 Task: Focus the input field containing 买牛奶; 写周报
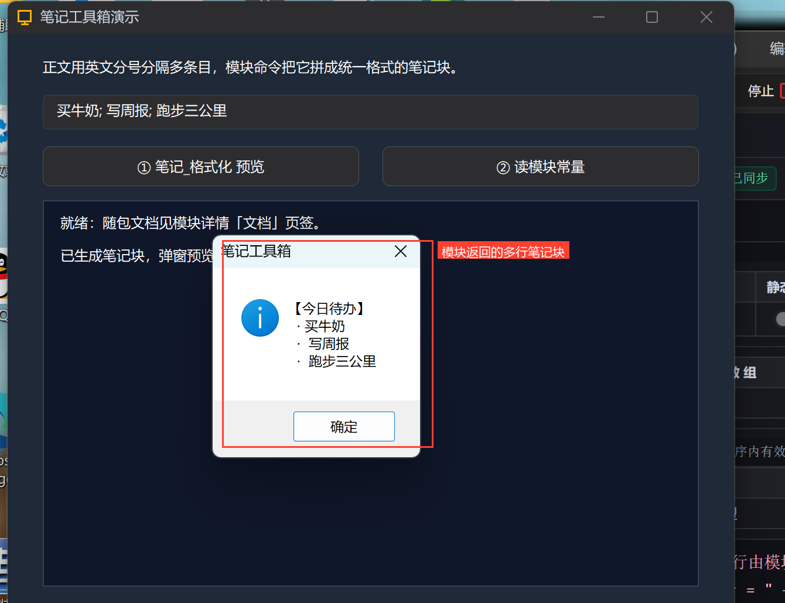click(x=370, y=111)
